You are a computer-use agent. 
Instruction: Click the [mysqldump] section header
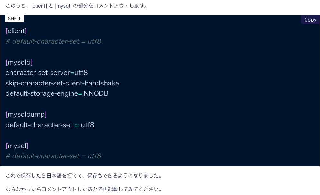pyautogui.click(x=26, y=114)
